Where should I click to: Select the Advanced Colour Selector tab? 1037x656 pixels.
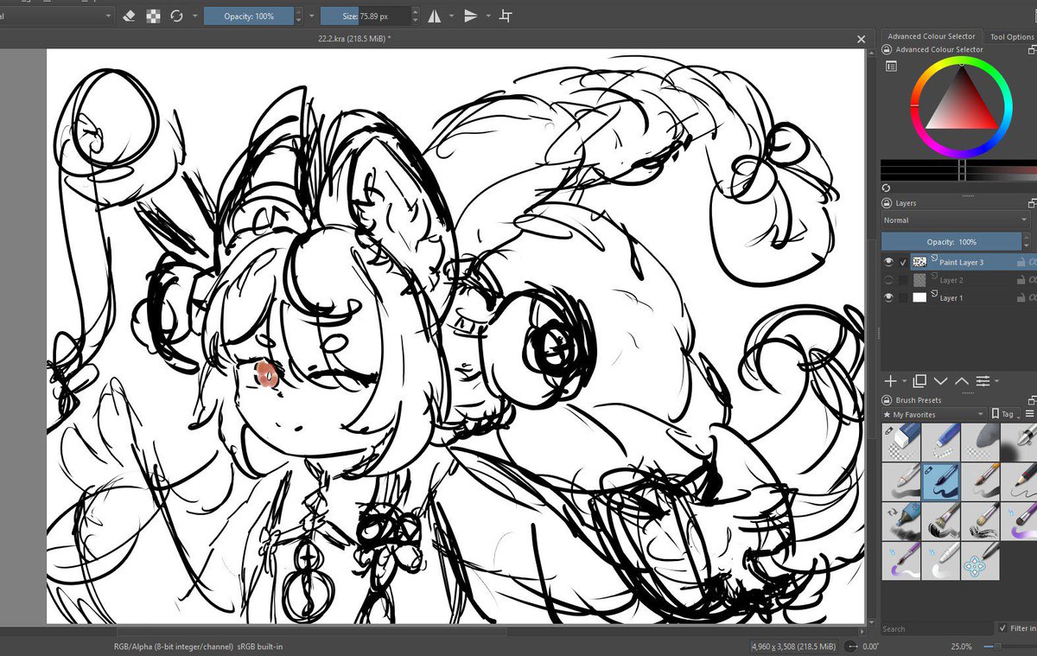932,36
